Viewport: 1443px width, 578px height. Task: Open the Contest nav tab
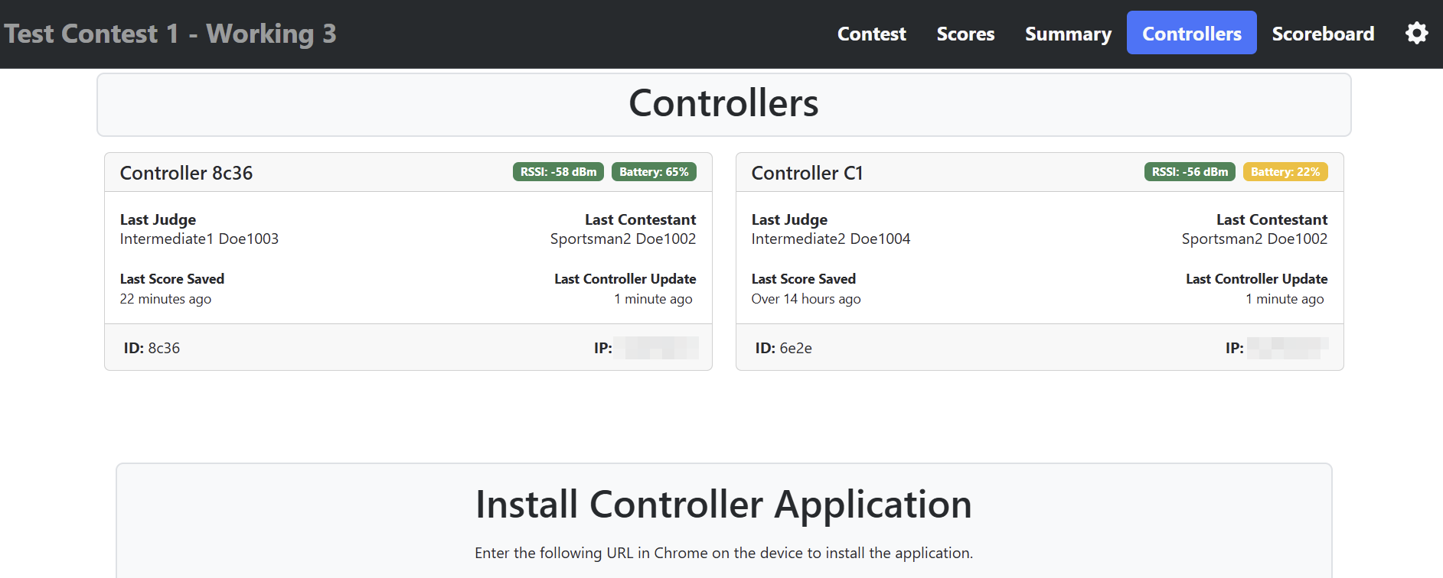click(x=871, y=34)
